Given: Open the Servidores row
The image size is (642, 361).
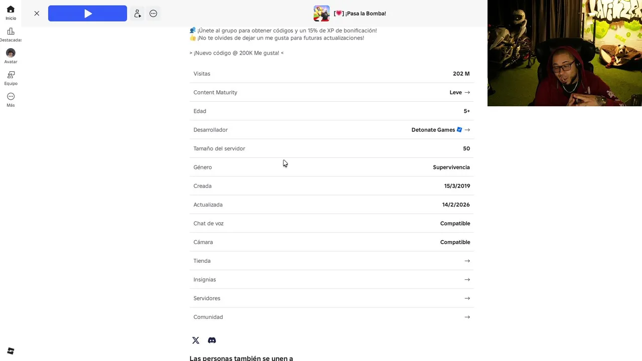Looking at the screenshot, I should click(x=331, y=298).
